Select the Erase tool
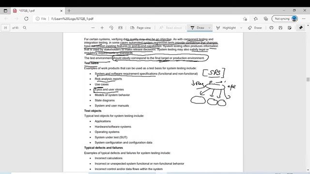 255,28
